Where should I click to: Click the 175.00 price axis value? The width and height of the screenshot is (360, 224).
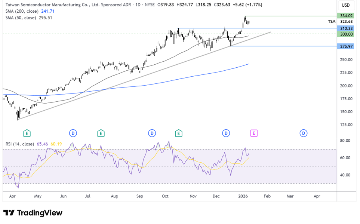(346, 99)
